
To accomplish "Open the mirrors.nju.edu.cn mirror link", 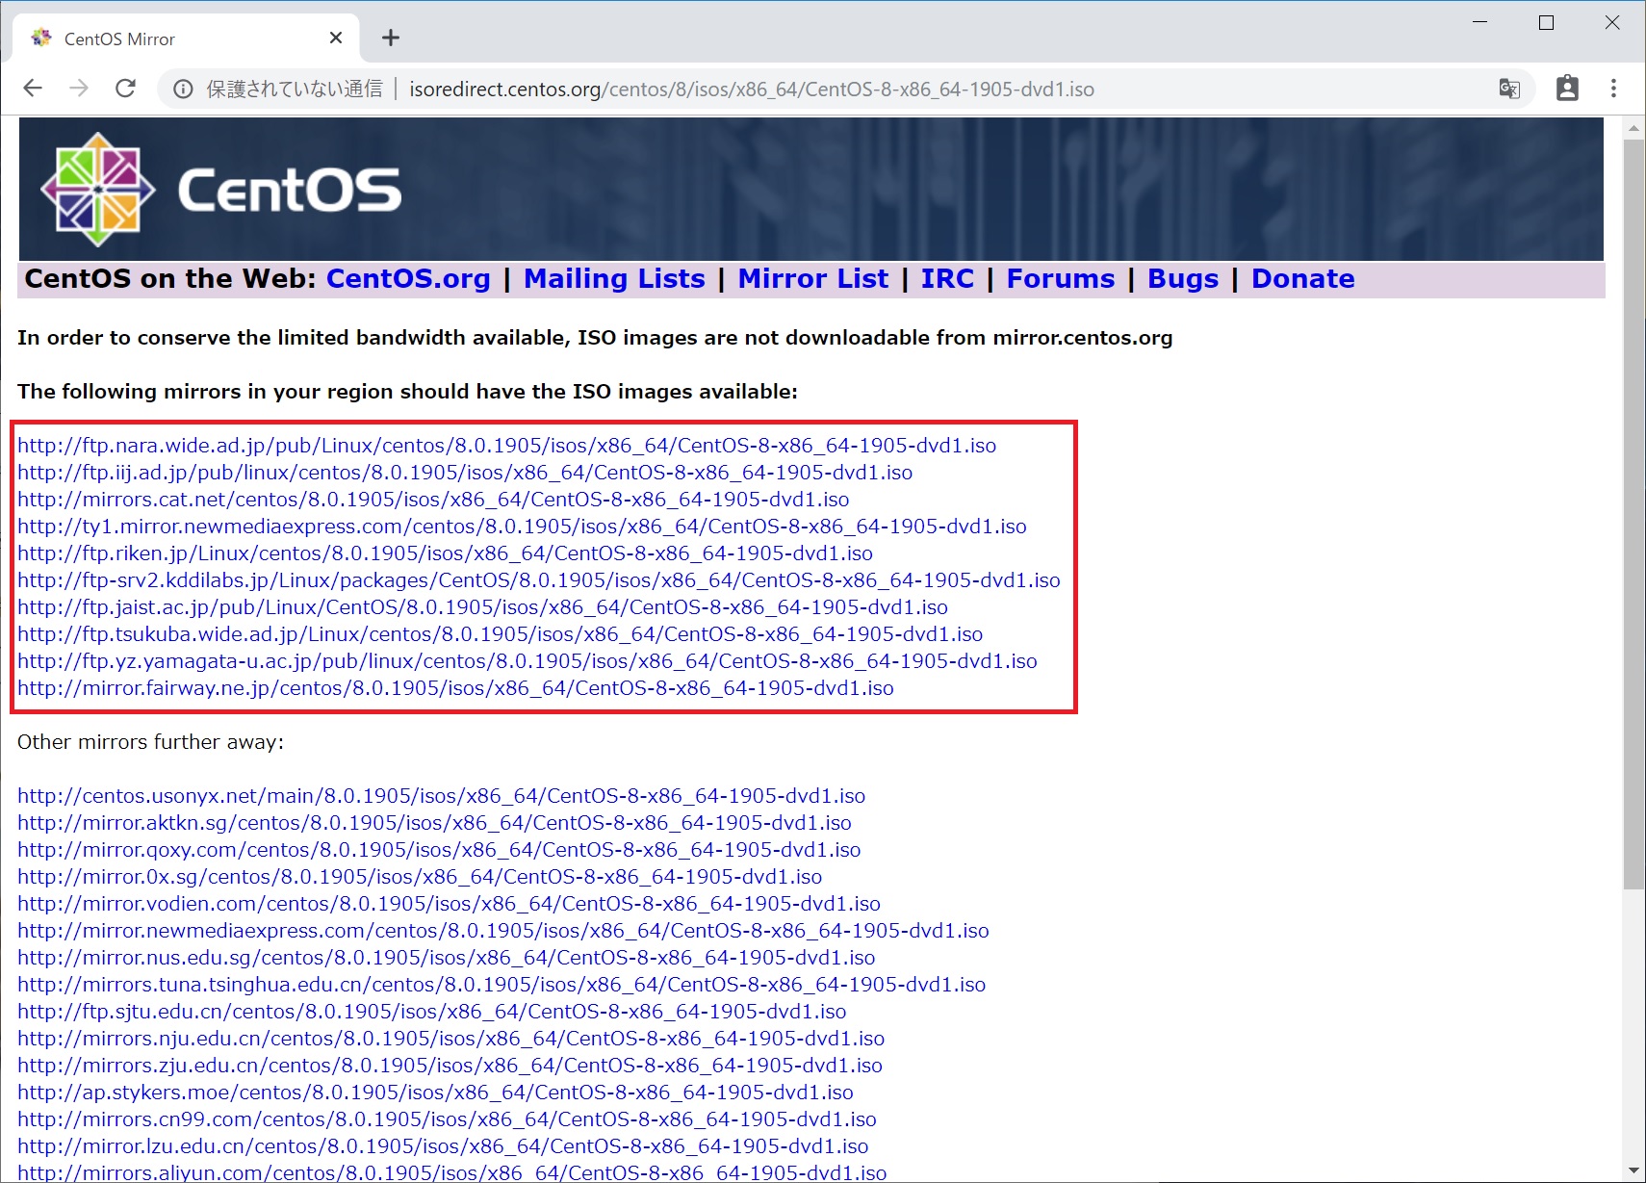I will [x=450, y=1039].
